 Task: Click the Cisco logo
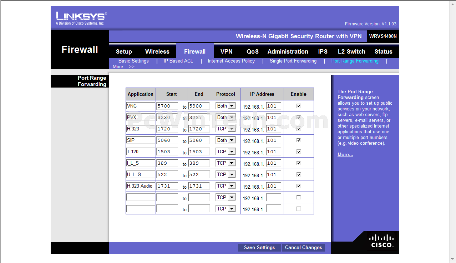[382, 241]
